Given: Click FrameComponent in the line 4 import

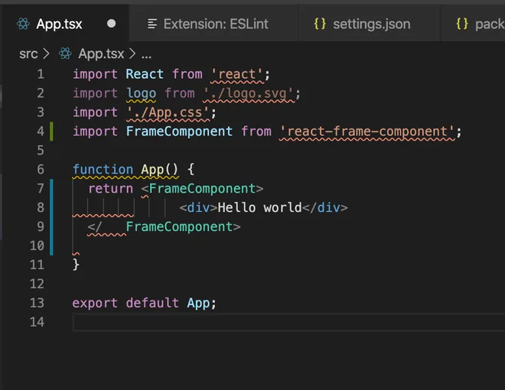Looking at the screenshot, I should [179, 132].
